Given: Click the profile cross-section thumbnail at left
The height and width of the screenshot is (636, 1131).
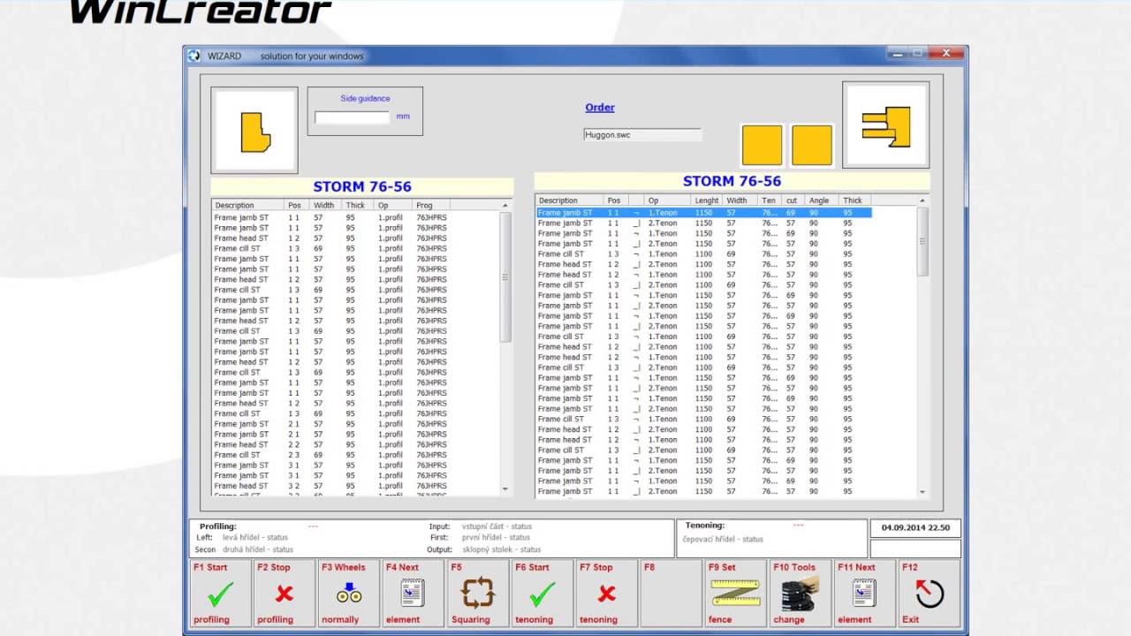Looking at the screenshot, I should click(254, 131).
